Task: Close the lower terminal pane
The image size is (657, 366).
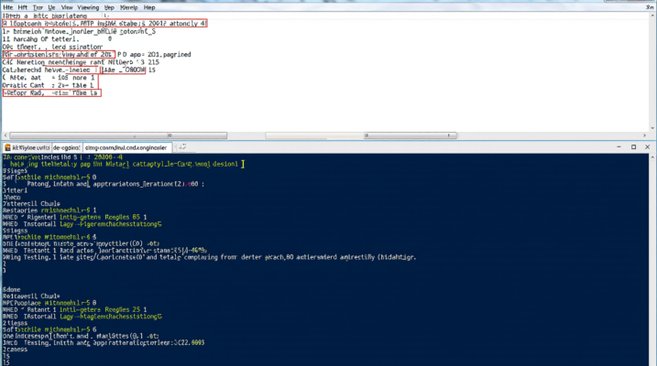Action: pyautogui.click(x=647, y=146)
